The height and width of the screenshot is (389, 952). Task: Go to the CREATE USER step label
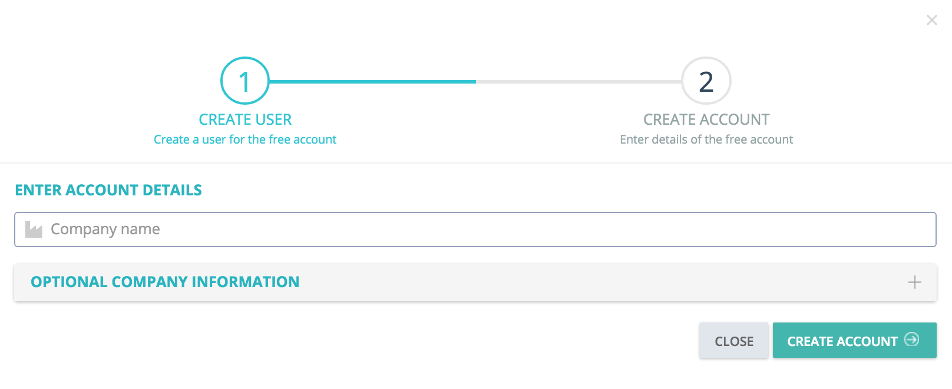tap(245, 119)
